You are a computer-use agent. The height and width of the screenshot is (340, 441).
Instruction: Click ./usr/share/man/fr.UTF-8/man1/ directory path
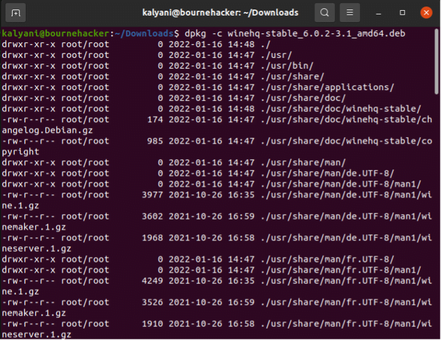coord(341,270)
